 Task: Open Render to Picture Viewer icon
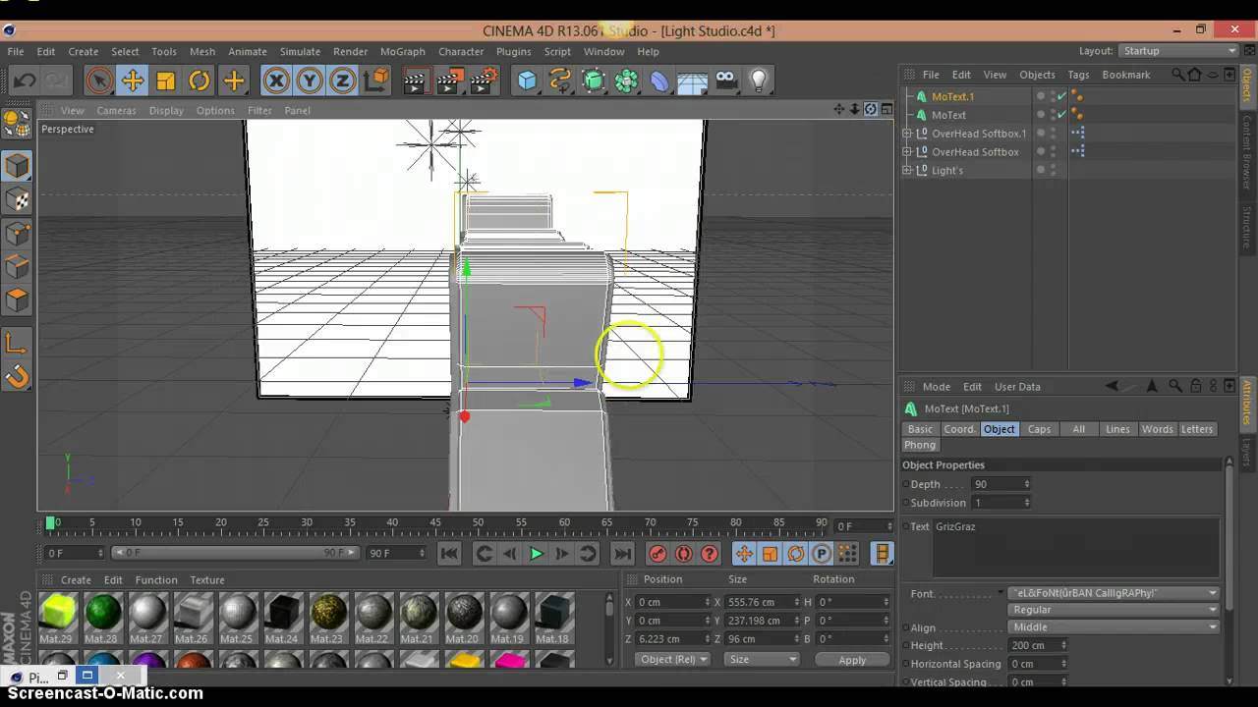(x=449, y=81)
